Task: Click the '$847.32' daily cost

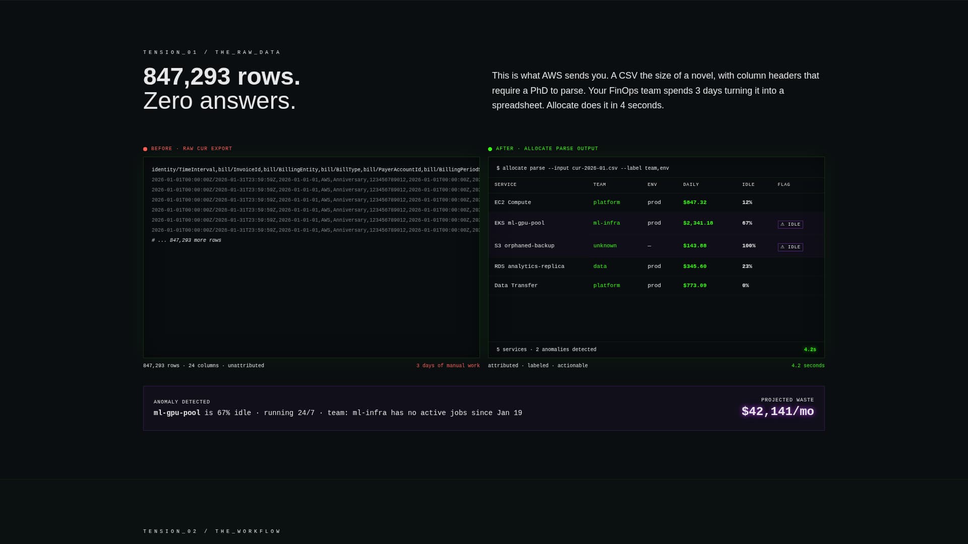Action: click(695, 202)
